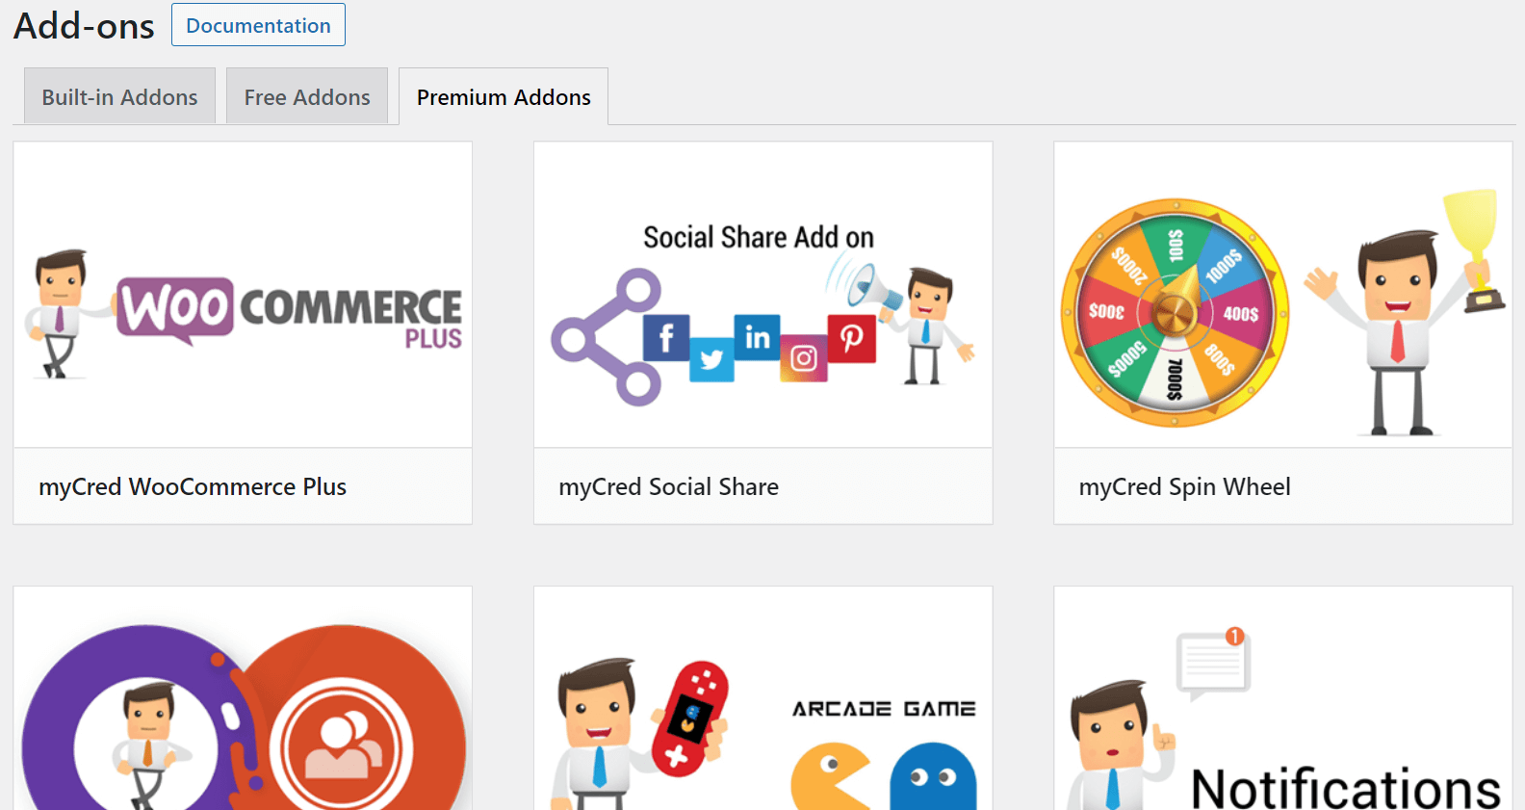This screenshot has width=1525, height=810.
Task: Click the golden trophy in Spin Wheel image
Action: (1475, 250)
